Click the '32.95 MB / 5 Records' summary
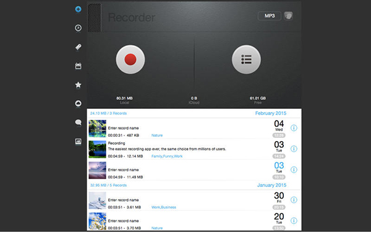 click(x=108, y=186)
